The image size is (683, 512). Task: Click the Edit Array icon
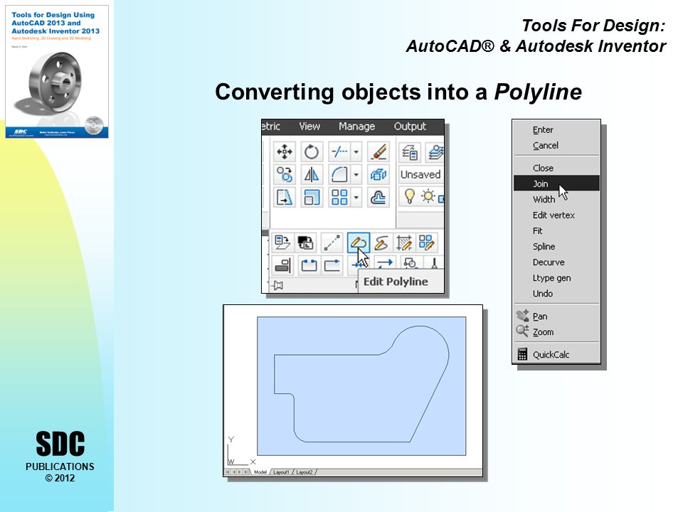426,242
